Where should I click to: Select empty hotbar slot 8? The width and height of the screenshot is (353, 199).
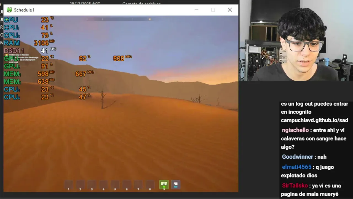[x=150, y=185]
